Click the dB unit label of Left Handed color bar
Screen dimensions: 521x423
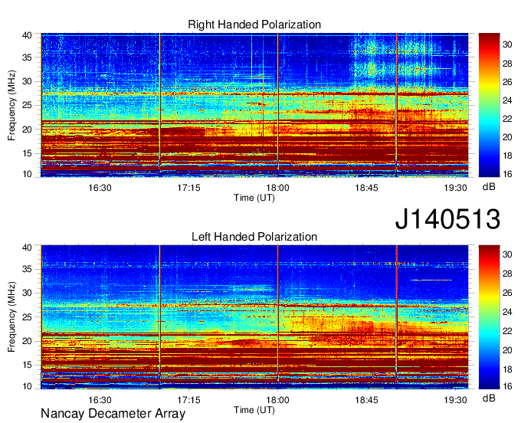pos(489,398)
